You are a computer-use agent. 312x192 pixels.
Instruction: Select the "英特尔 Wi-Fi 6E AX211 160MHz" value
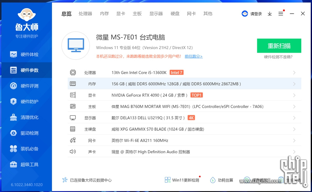140,140
